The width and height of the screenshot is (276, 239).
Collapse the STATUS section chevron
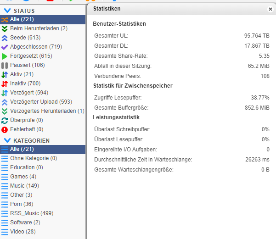pyautogui.click(x=7, y=11)
